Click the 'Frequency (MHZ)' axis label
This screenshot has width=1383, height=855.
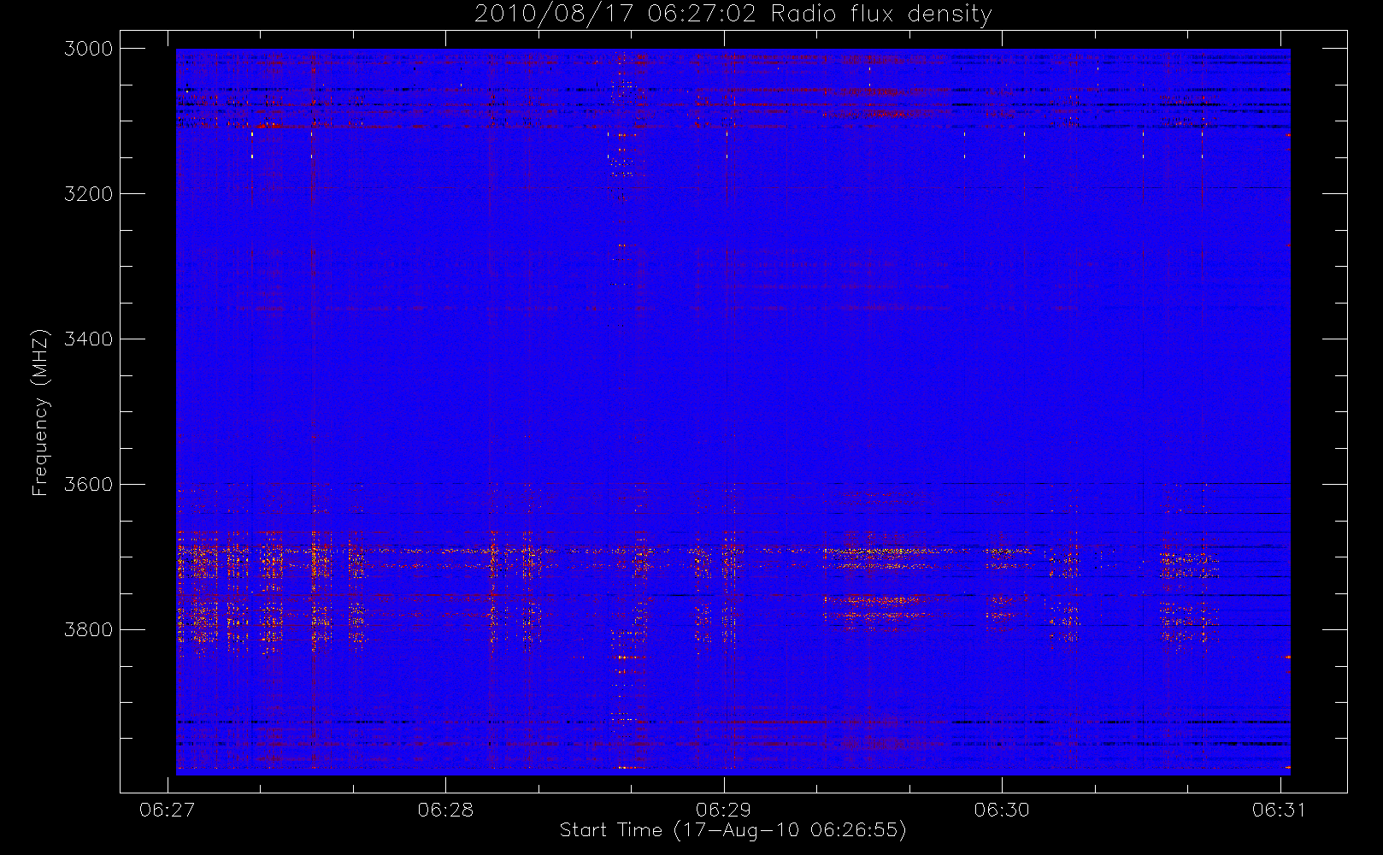pyautogui.click(x=39, y=412)
